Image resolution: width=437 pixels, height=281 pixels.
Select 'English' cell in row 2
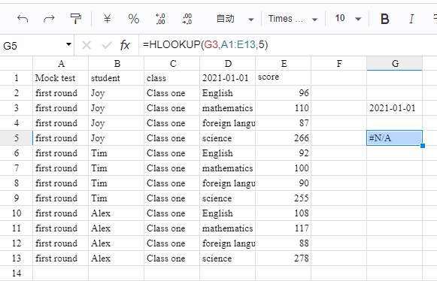tap(228, 93)
